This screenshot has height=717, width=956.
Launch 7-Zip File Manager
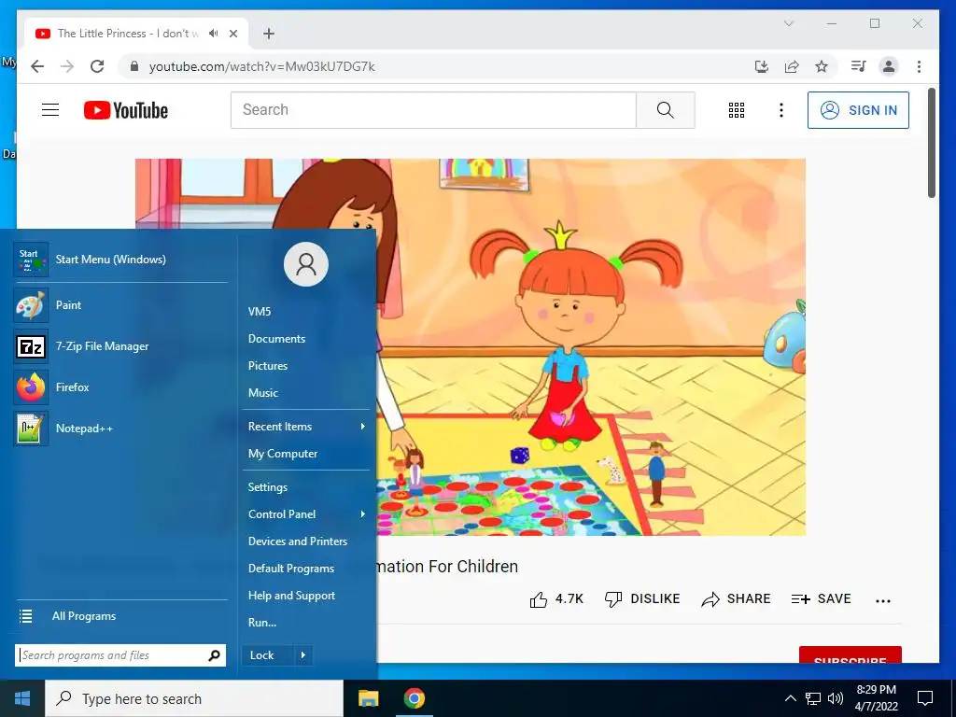point(120,346)
